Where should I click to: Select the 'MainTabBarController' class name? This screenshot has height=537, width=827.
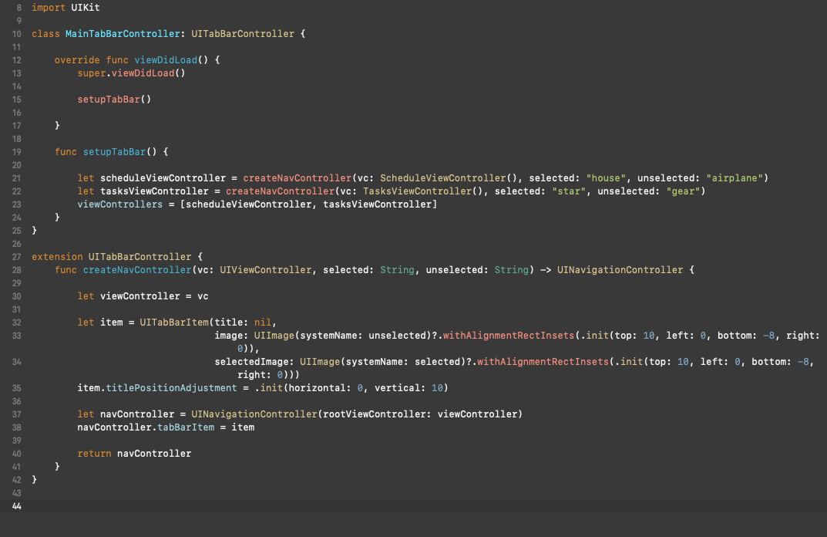(123, 34)
